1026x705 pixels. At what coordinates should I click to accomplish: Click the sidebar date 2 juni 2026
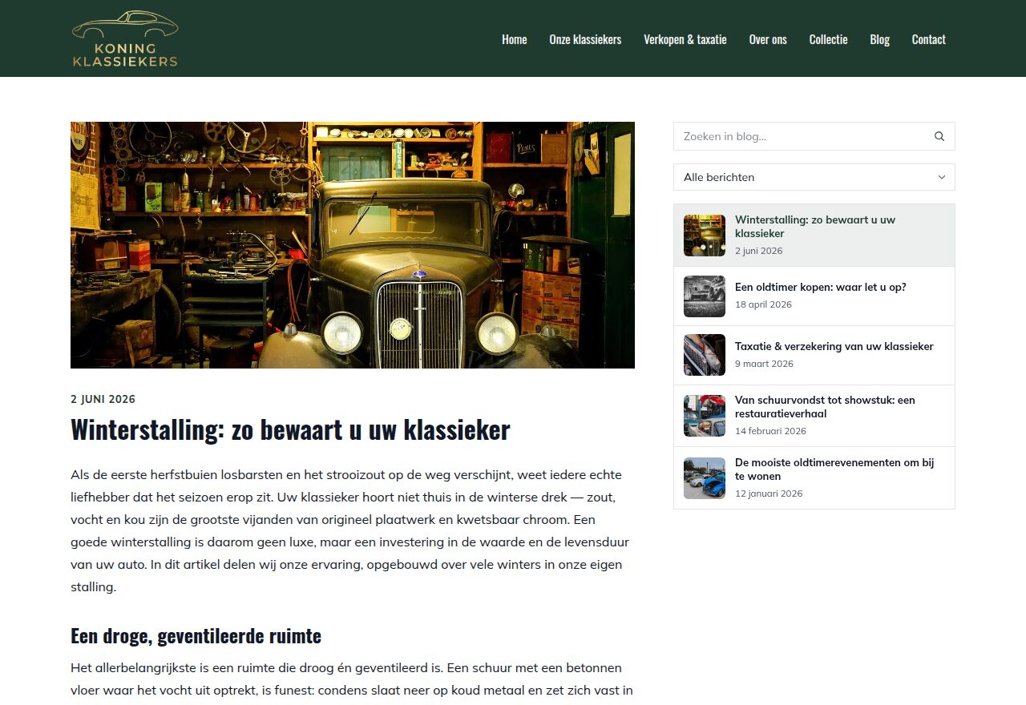pyautogui.click(x=758, y=251)
